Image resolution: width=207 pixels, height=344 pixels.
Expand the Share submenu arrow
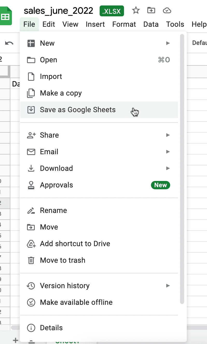[x=168, y=135]
